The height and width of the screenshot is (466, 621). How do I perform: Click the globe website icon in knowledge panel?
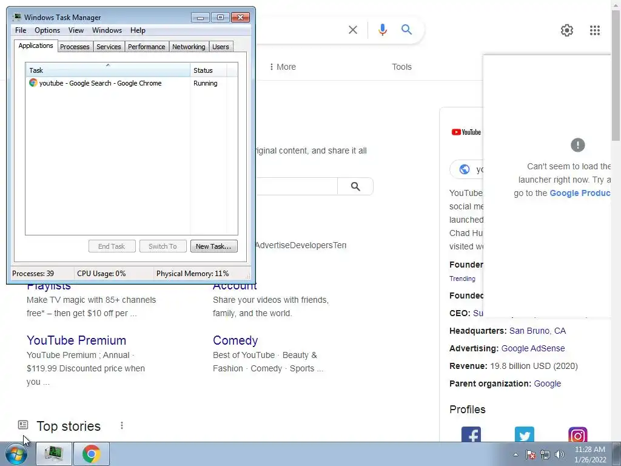(464, 169)
